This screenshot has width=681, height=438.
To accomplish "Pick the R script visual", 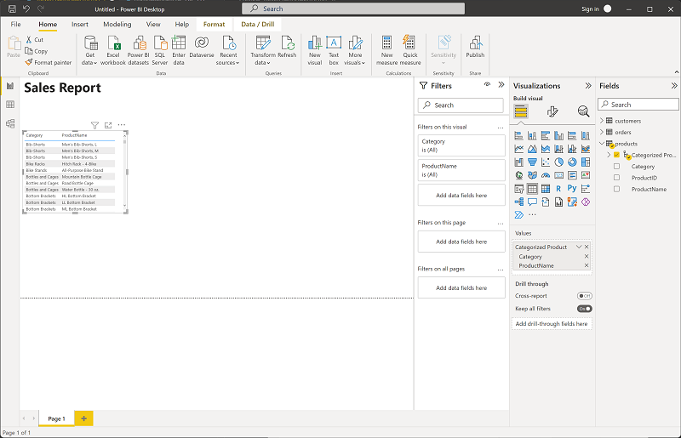I will pos(559,189).
